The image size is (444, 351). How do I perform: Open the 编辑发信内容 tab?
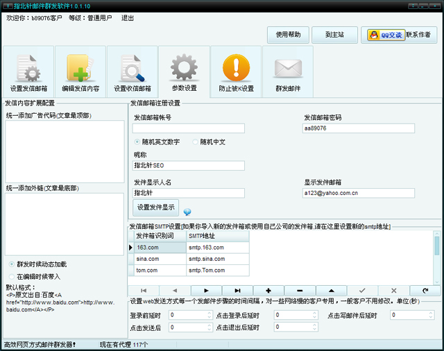coord(80,72)
